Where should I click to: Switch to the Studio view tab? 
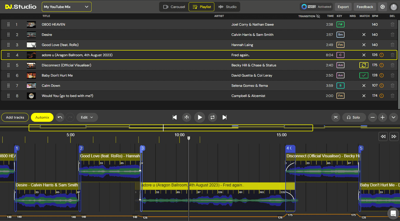point(228,7)
